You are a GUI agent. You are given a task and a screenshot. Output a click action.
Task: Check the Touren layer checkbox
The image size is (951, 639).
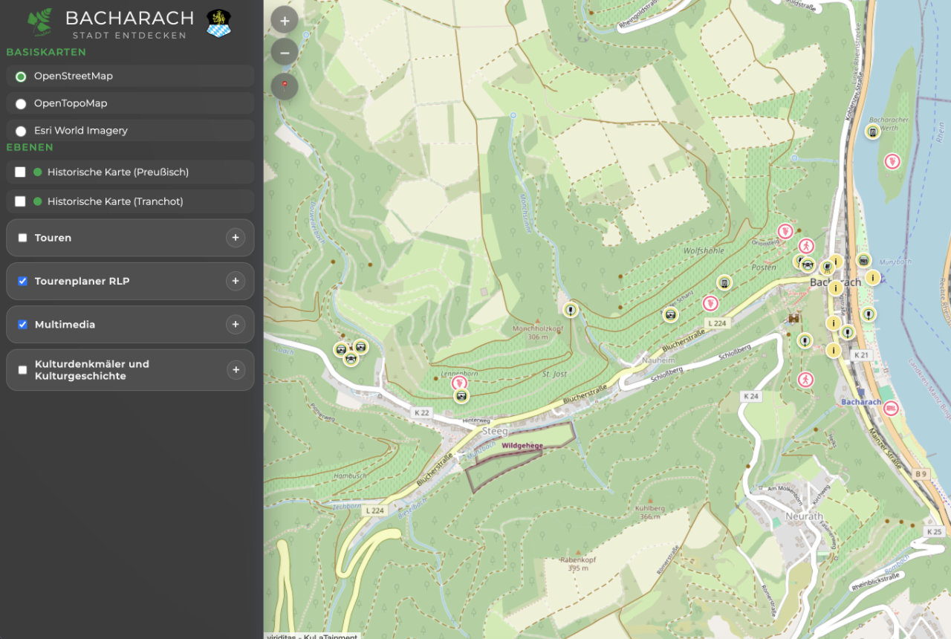pyautogui.click(x=22, y=238)
